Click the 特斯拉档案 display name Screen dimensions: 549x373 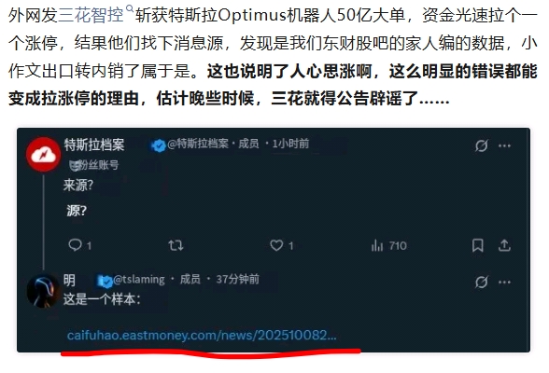(93, 145)
